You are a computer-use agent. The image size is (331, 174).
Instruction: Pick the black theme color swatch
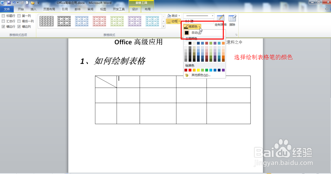(x=190, y=43)
